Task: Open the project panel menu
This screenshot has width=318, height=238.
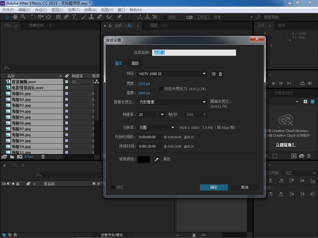Action: (x=16, y=26)
